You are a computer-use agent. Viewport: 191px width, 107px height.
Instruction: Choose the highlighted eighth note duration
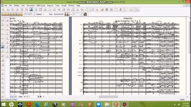pos(3,47)
